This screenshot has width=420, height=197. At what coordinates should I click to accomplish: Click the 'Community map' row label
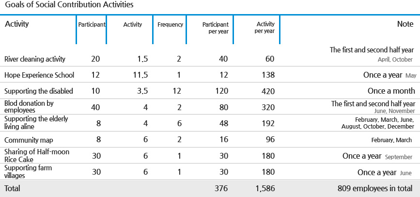(29, 140)
